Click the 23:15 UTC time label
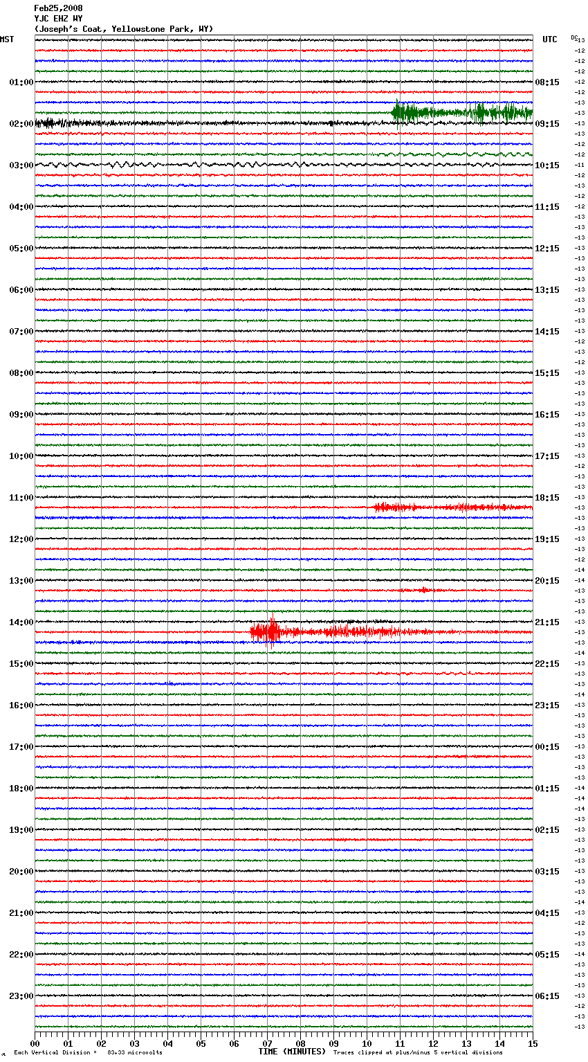This screenshot has height=1062, width=588. pos(547,705)
